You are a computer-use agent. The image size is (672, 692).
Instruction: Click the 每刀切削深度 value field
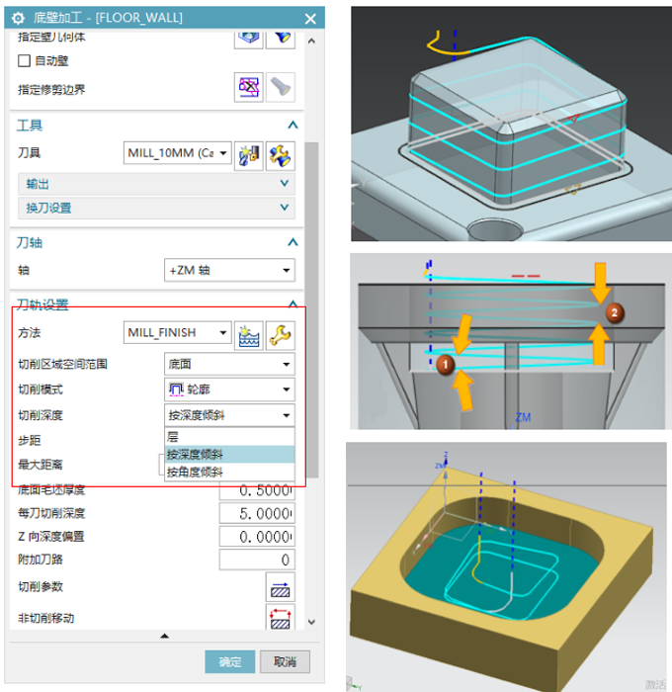point(256,513)
